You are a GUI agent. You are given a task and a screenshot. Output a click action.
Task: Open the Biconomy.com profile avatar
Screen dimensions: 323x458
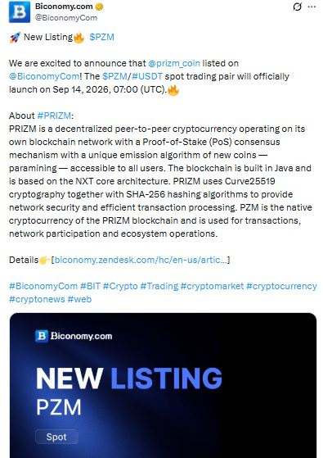[x=20, y=12]
